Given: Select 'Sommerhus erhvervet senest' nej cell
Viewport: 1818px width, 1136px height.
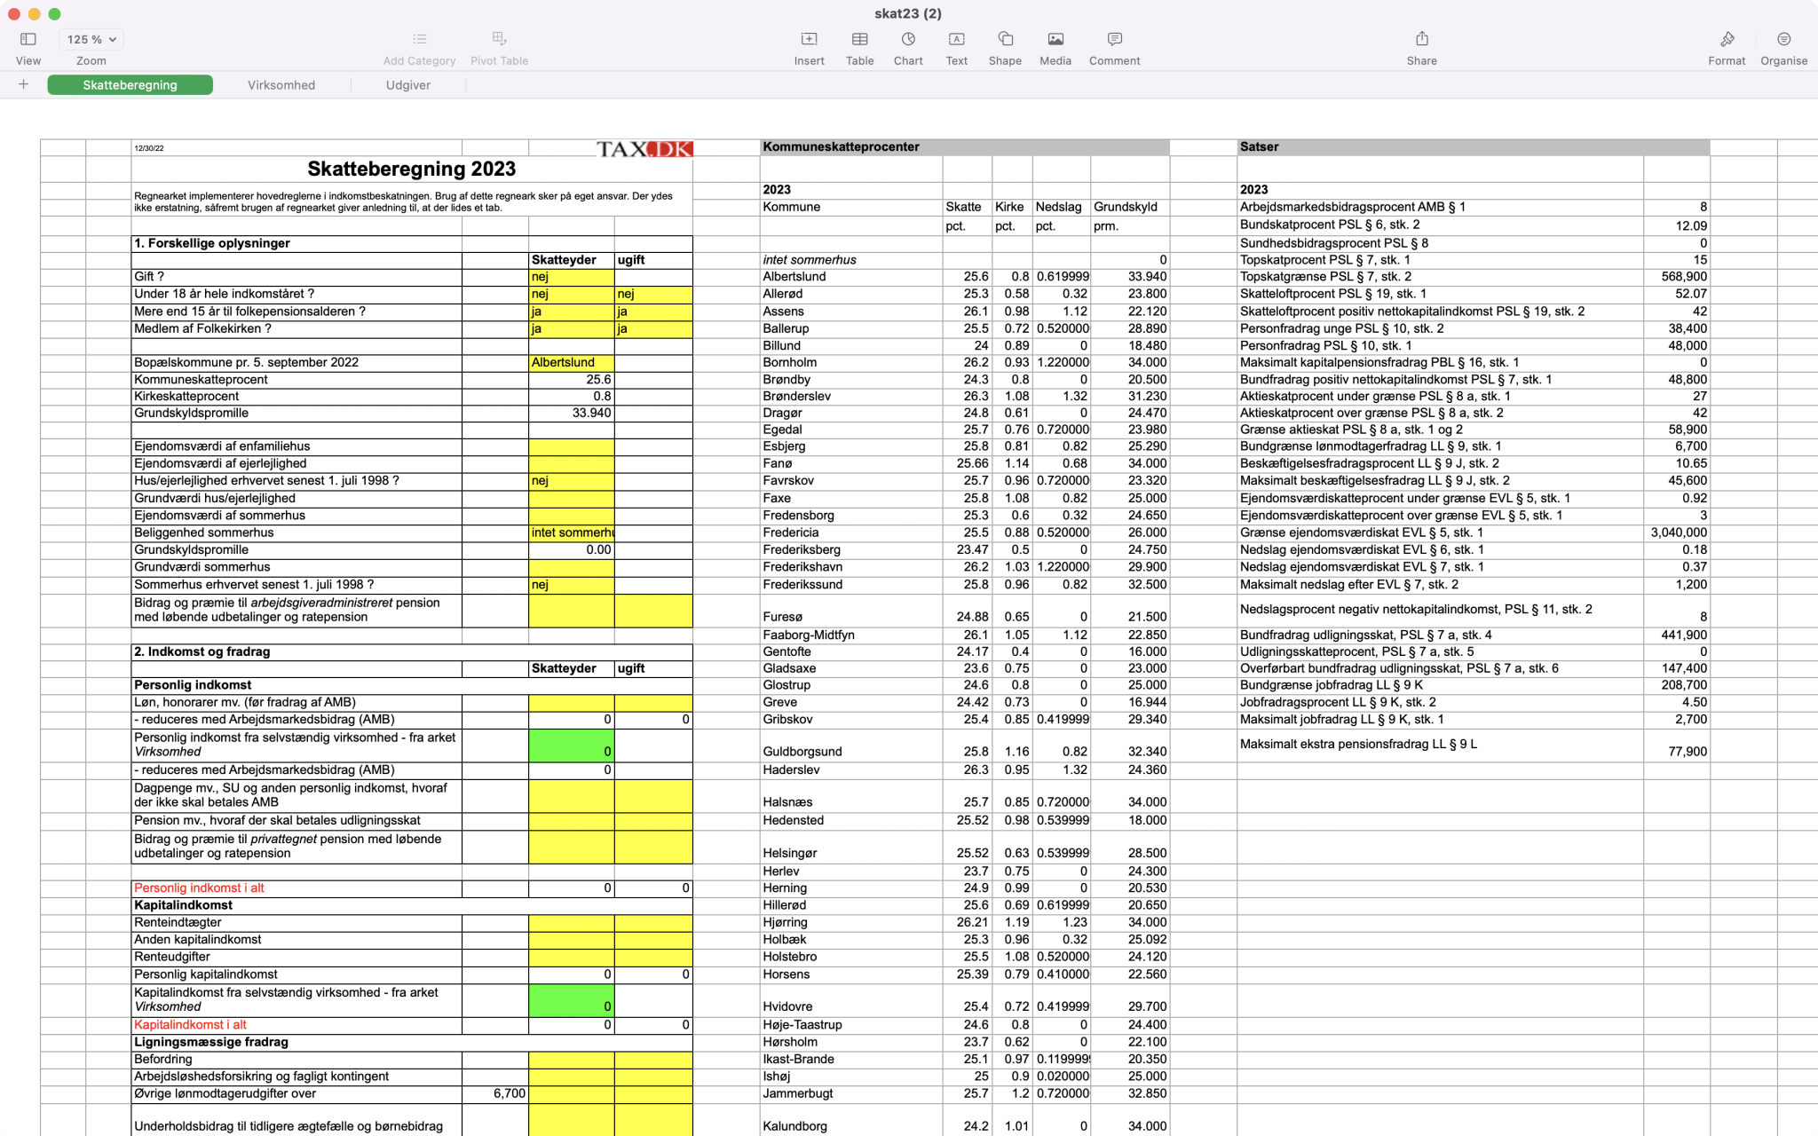Looking at the screenshot, I should click(x=571, y=585).
